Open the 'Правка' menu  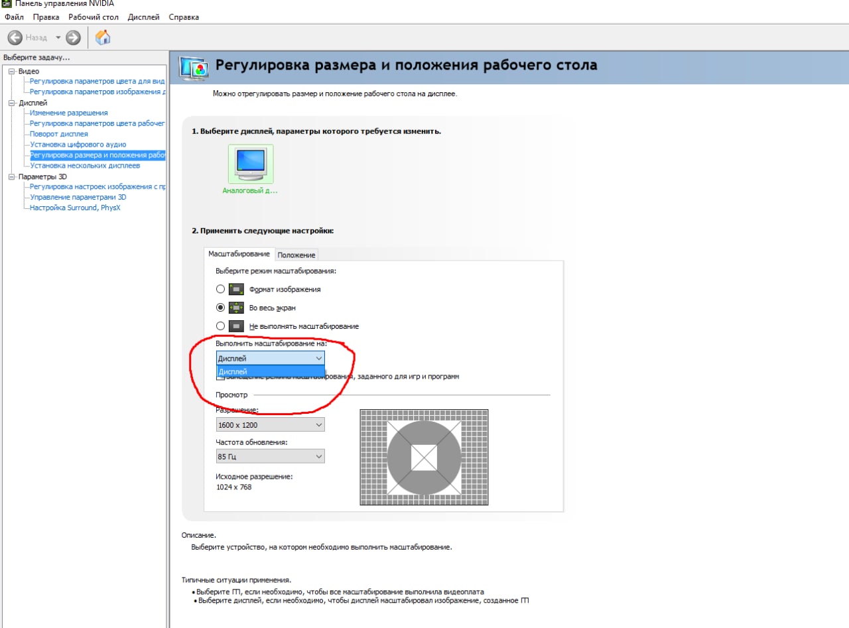pyautogui.click(x=46, y=17)
